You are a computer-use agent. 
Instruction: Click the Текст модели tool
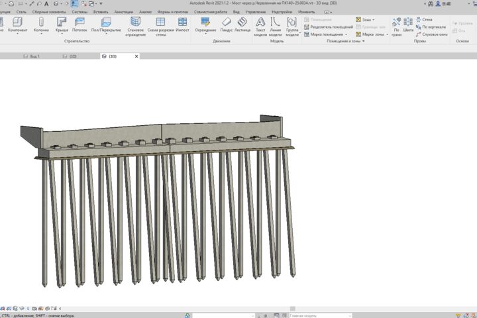(x=260, y=26)
